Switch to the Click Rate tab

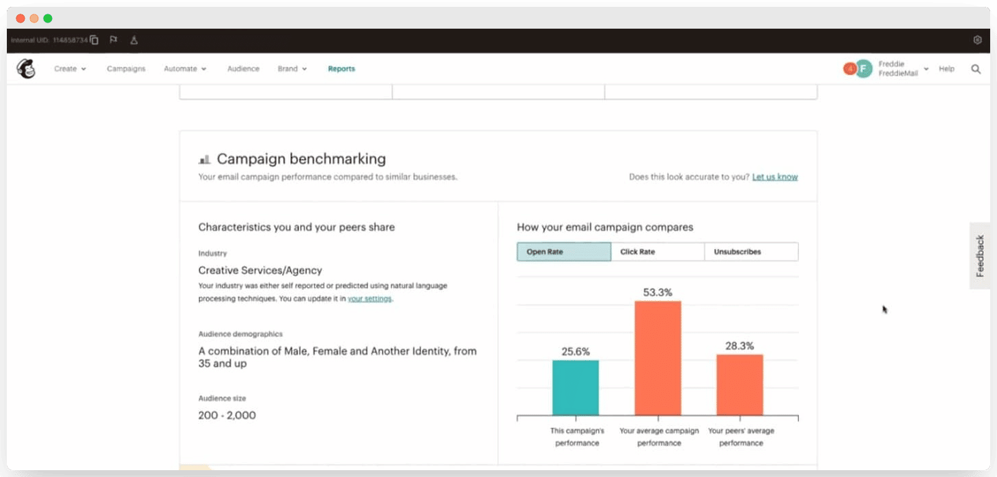click(x=658, y=252)
